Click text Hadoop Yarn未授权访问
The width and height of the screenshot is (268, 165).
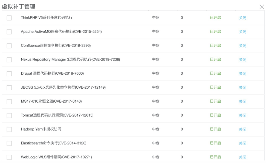coord(41,129)
